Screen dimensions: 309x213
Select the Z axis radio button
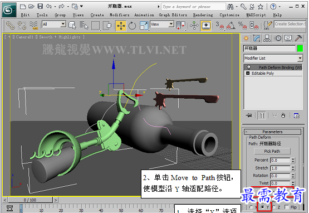click(x=274, y=207)
